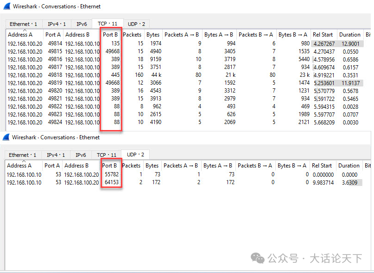Click the Wireshark fin icon in the TCP conversations window title
Screen dimensions: 374x273
tap(7, 6)
